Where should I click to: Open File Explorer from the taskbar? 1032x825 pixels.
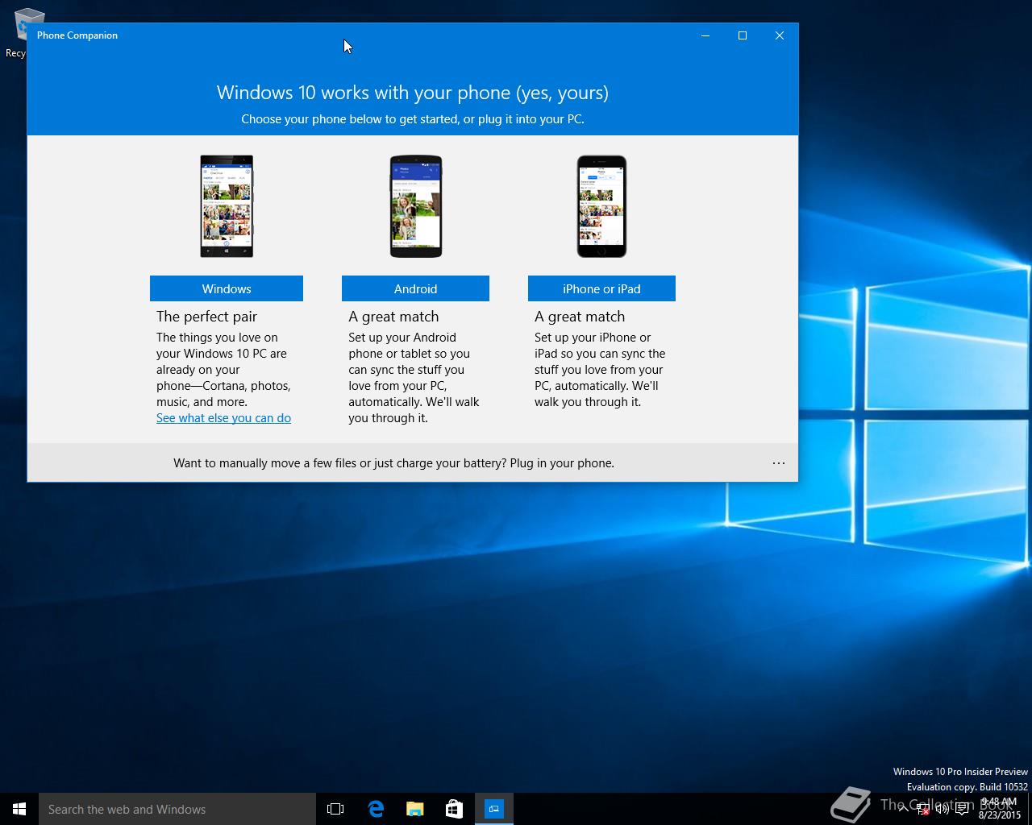point(415,809)
